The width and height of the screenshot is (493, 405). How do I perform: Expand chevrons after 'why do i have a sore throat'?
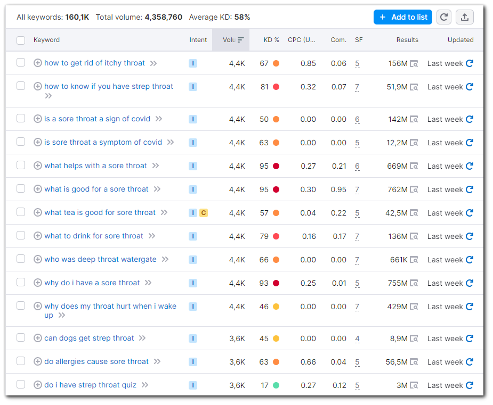click(148, 283)
